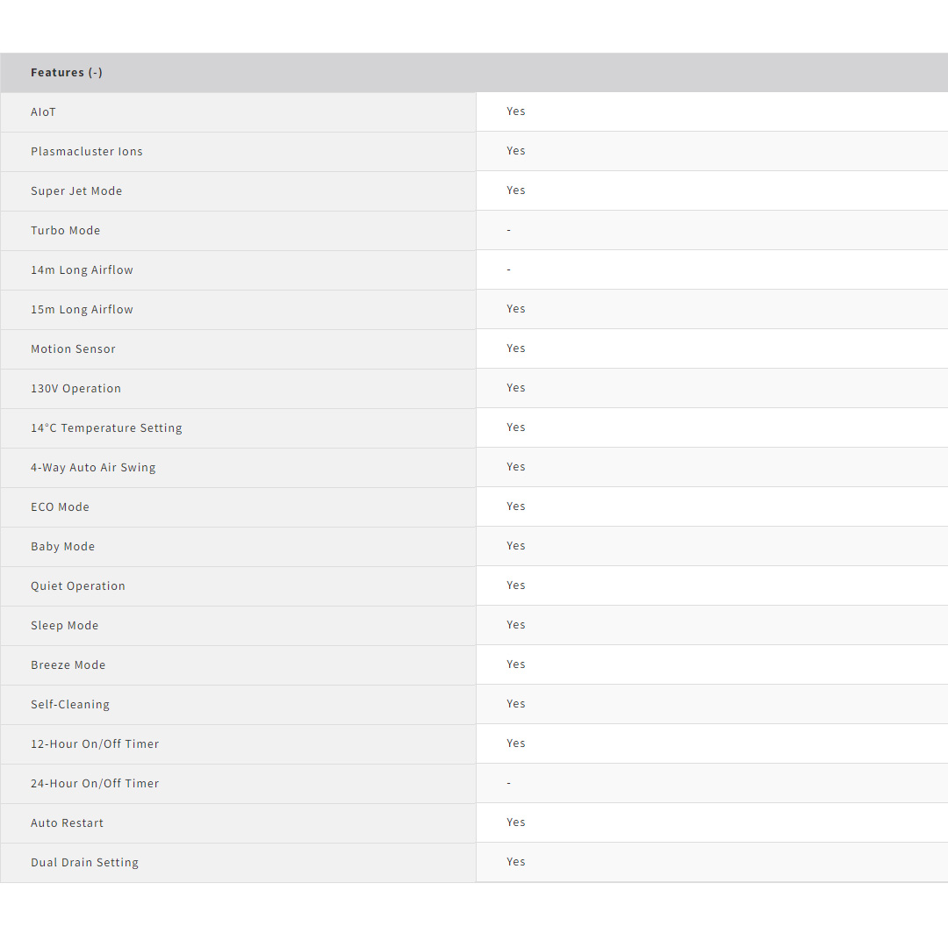Click Yes value beside Dual Drain Setting
Screen dimensions: 948x948
pos(515,862)
